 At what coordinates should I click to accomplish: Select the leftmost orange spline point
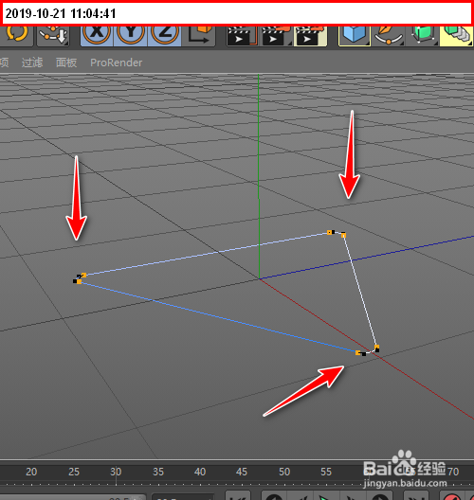[x=79, y=281]
